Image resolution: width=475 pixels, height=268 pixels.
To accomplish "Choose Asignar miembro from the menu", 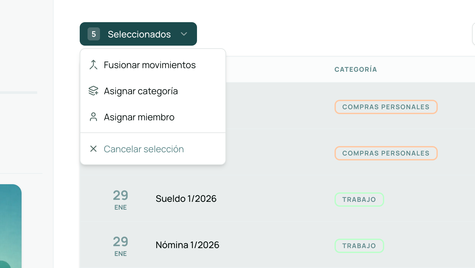I will coord(139,117).
